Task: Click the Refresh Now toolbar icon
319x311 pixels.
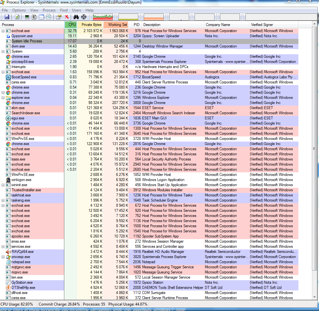Action: tap(17, 17)
